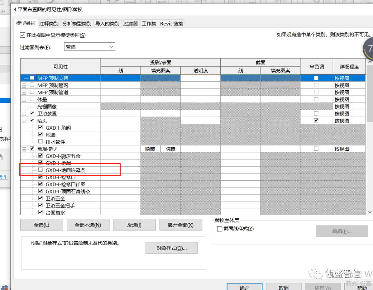Expand the MEP 预制管道 tree node
373x290 pixels.
tap(24, 93)
